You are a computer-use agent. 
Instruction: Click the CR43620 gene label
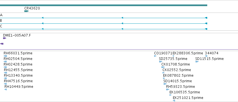[x=32, y=8]
